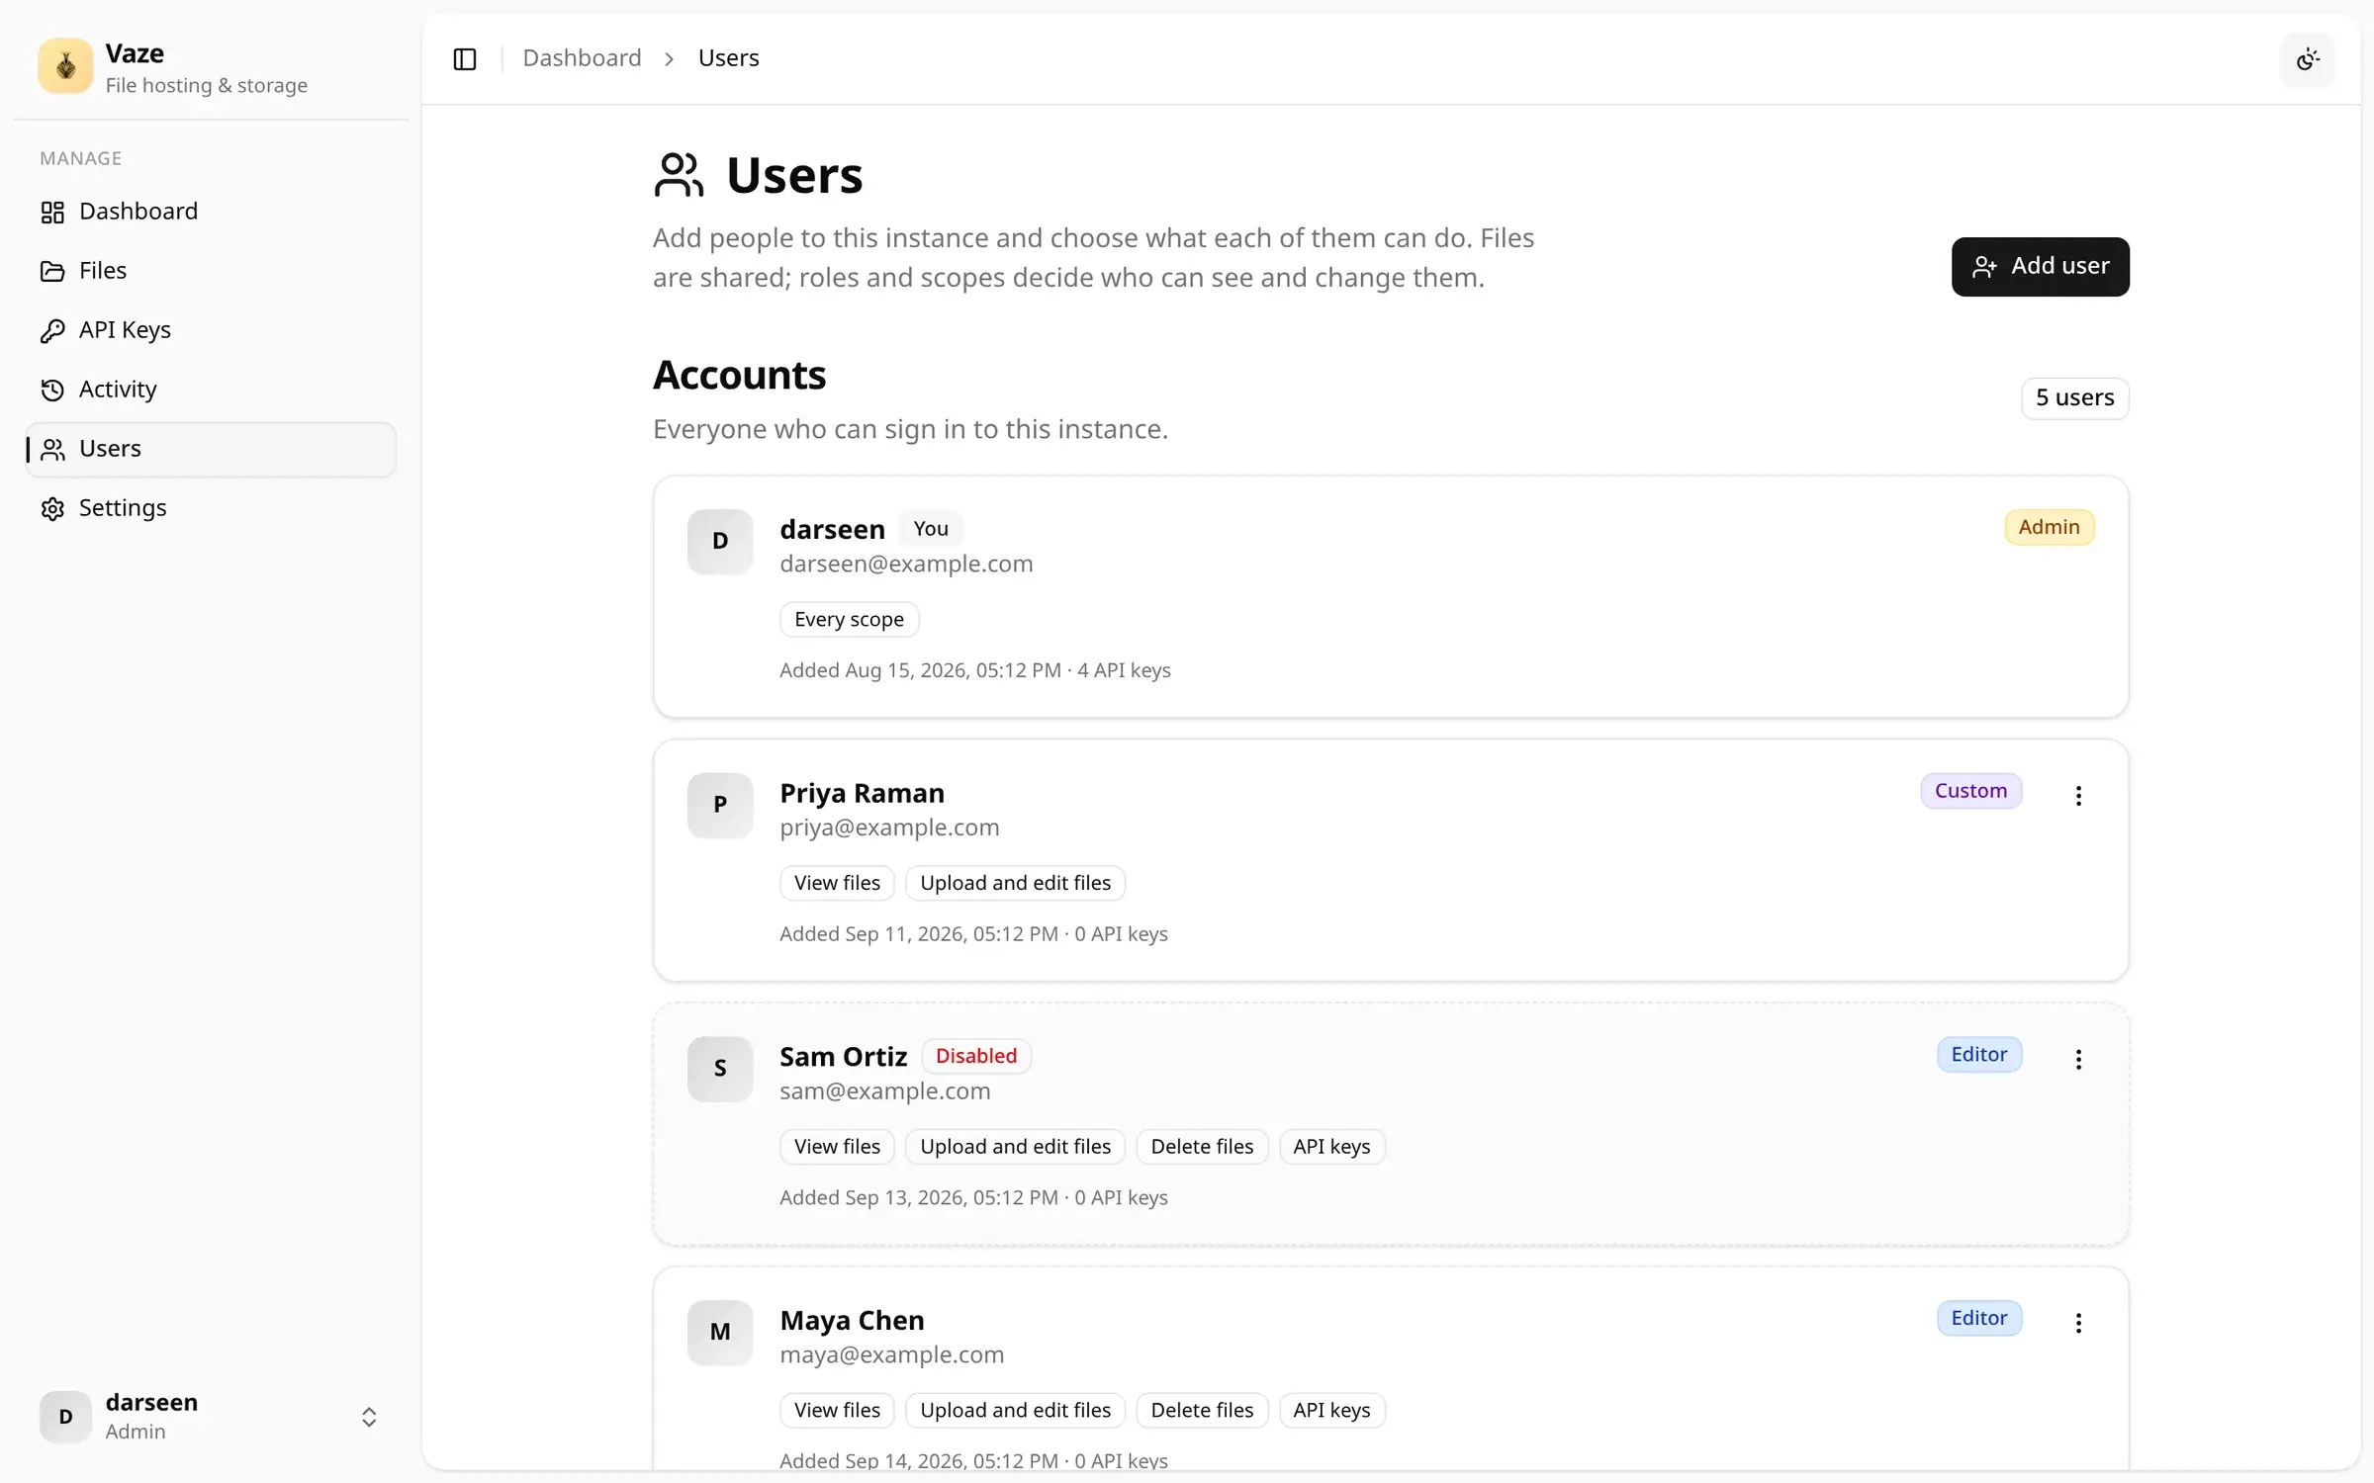Click Priya Raman's Custom role badge
The image size is (2374, 1483).
click(1970, 791)
